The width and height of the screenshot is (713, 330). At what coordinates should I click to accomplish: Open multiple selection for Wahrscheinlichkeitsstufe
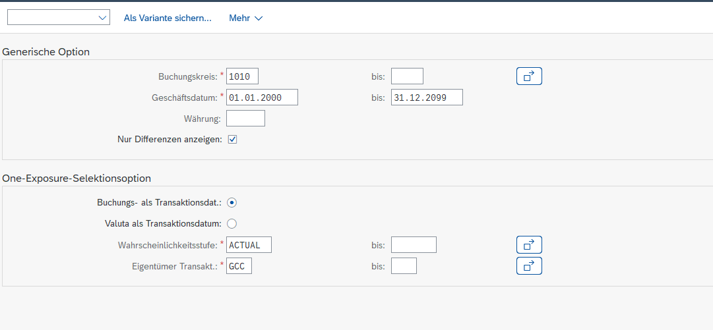click(x=529, y=245)
